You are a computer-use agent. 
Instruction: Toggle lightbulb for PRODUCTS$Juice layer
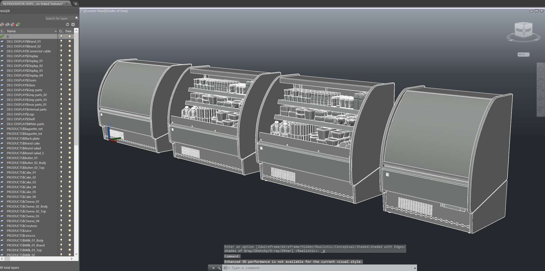pyautogui.click(x=61, y=231)
